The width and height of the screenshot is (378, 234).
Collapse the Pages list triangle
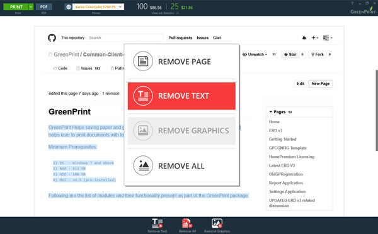[270, 112]
